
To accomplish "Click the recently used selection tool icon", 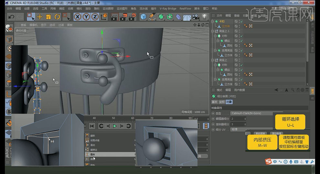I will [x=66, y=17].
